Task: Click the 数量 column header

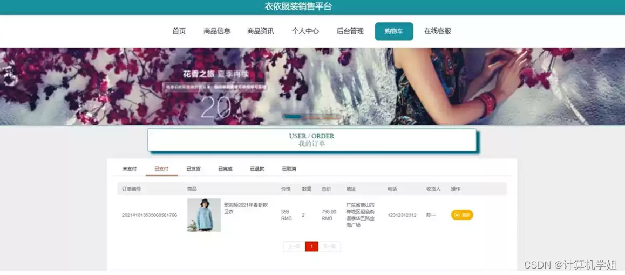Action: click(307, 189)
